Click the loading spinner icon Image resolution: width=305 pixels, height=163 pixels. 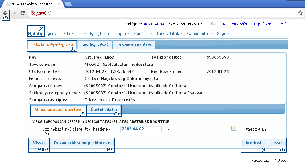213,24
